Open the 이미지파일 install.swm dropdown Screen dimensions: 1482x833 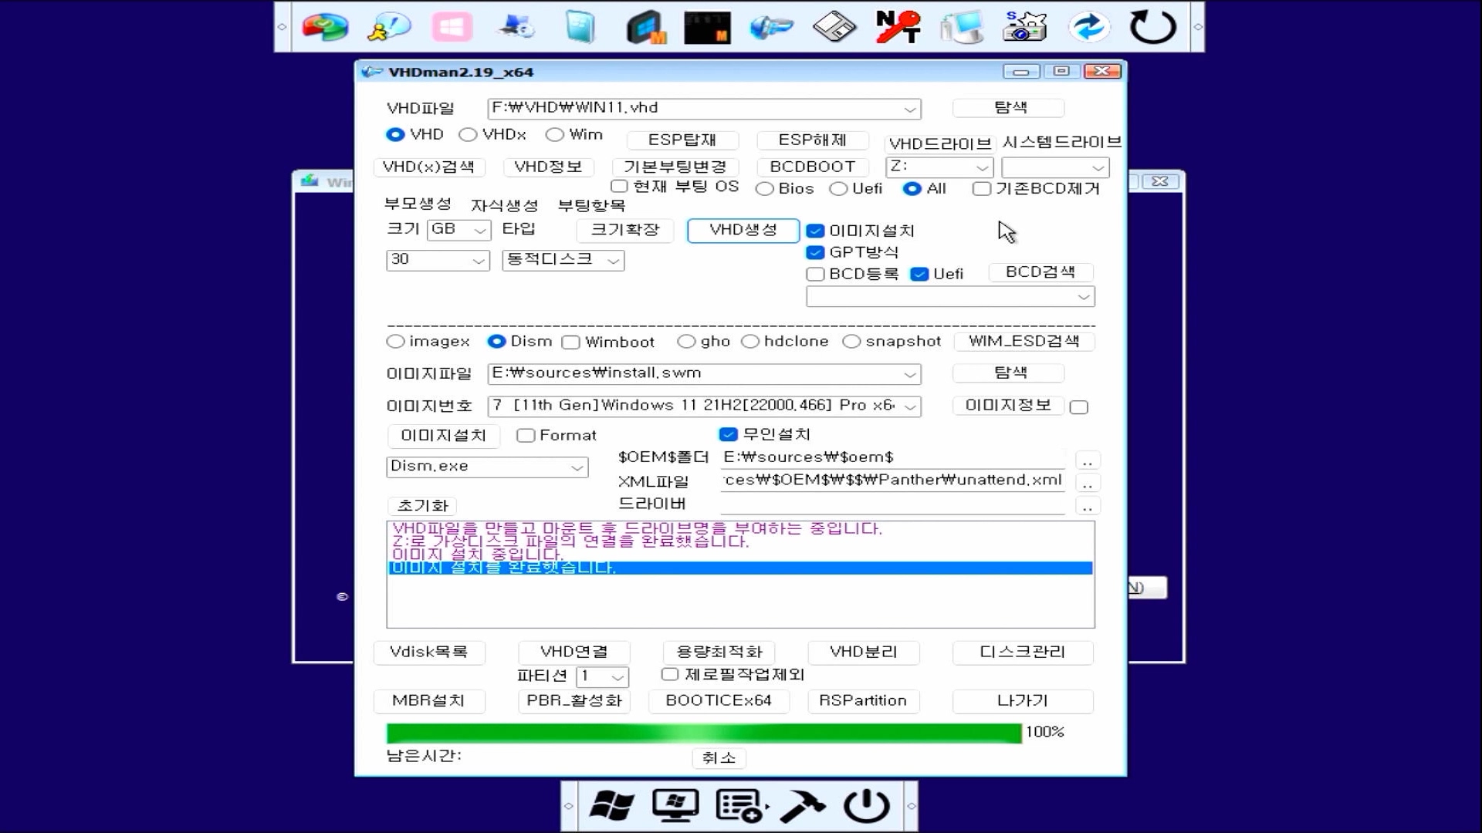click(911, 374)
